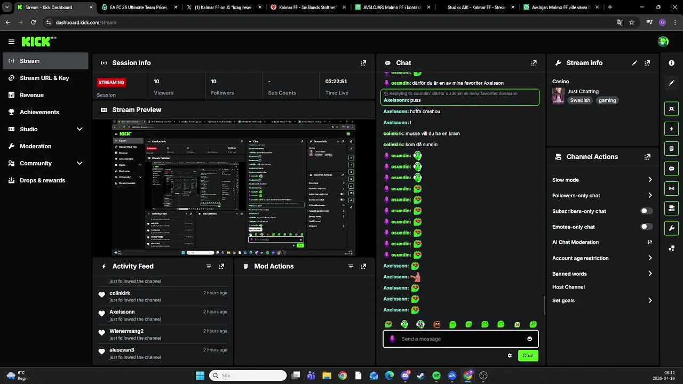Open the hamburger menu beside the Kick logo
The height and width of the screenshot is (384, 683).
tap(11, 42)
